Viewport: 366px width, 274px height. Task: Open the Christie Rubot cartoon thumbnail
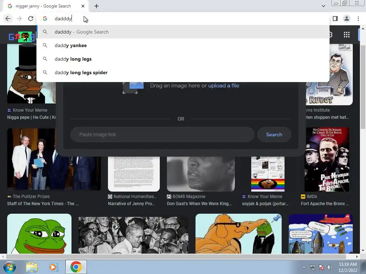(x=329, y=75)
